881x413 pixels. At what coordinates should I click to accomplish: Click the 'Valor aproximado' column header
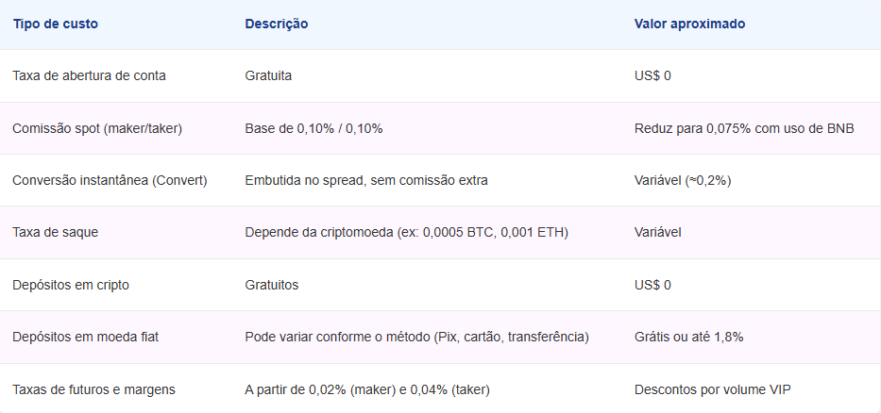tap(689, 24)
